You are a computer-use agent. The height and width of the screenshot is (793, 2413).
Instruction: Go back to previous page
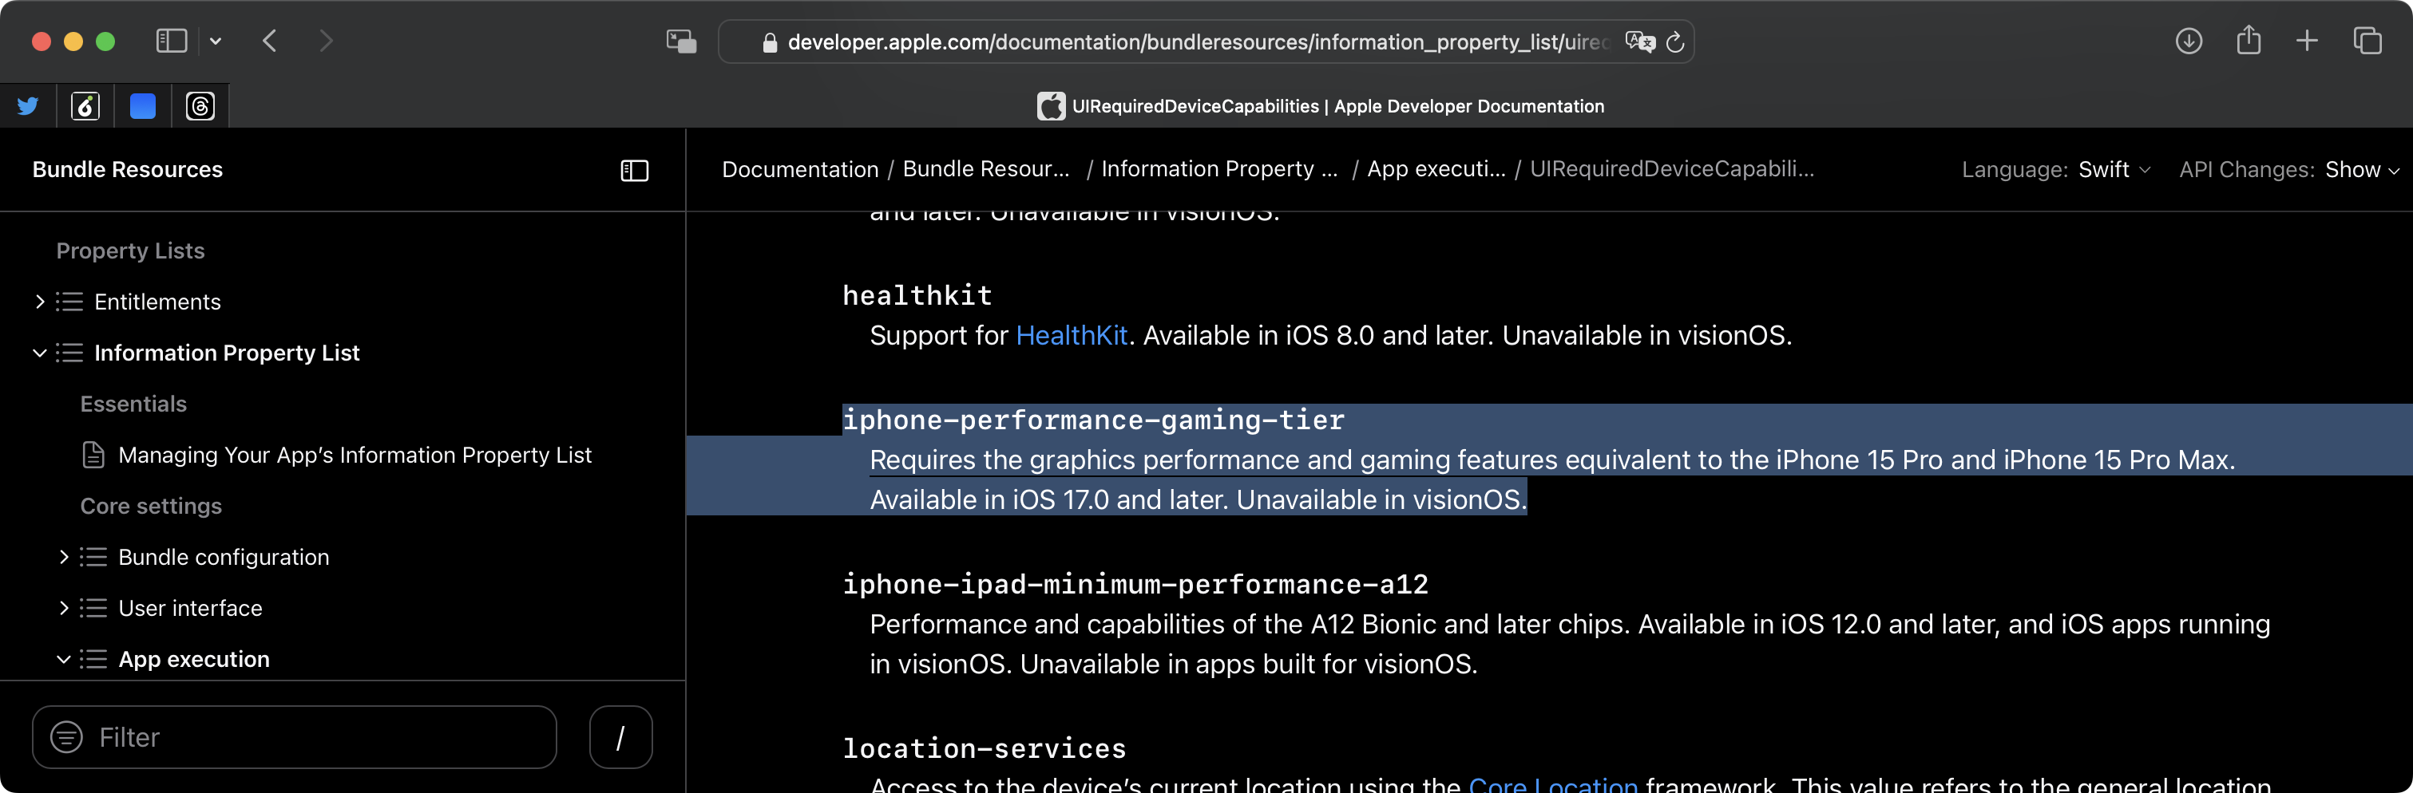[270, 41]
